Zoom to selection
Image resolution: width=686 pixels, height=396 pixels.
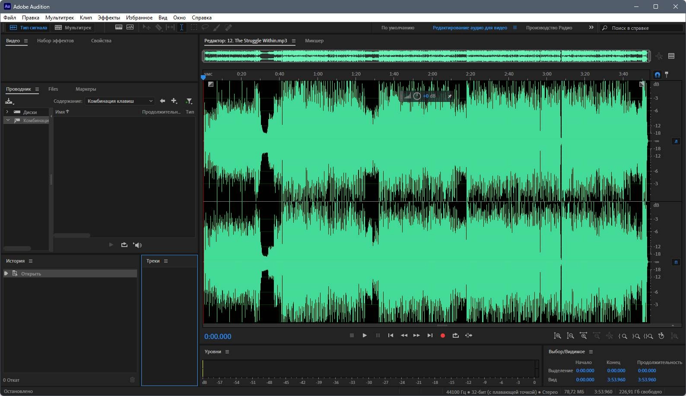648,336
